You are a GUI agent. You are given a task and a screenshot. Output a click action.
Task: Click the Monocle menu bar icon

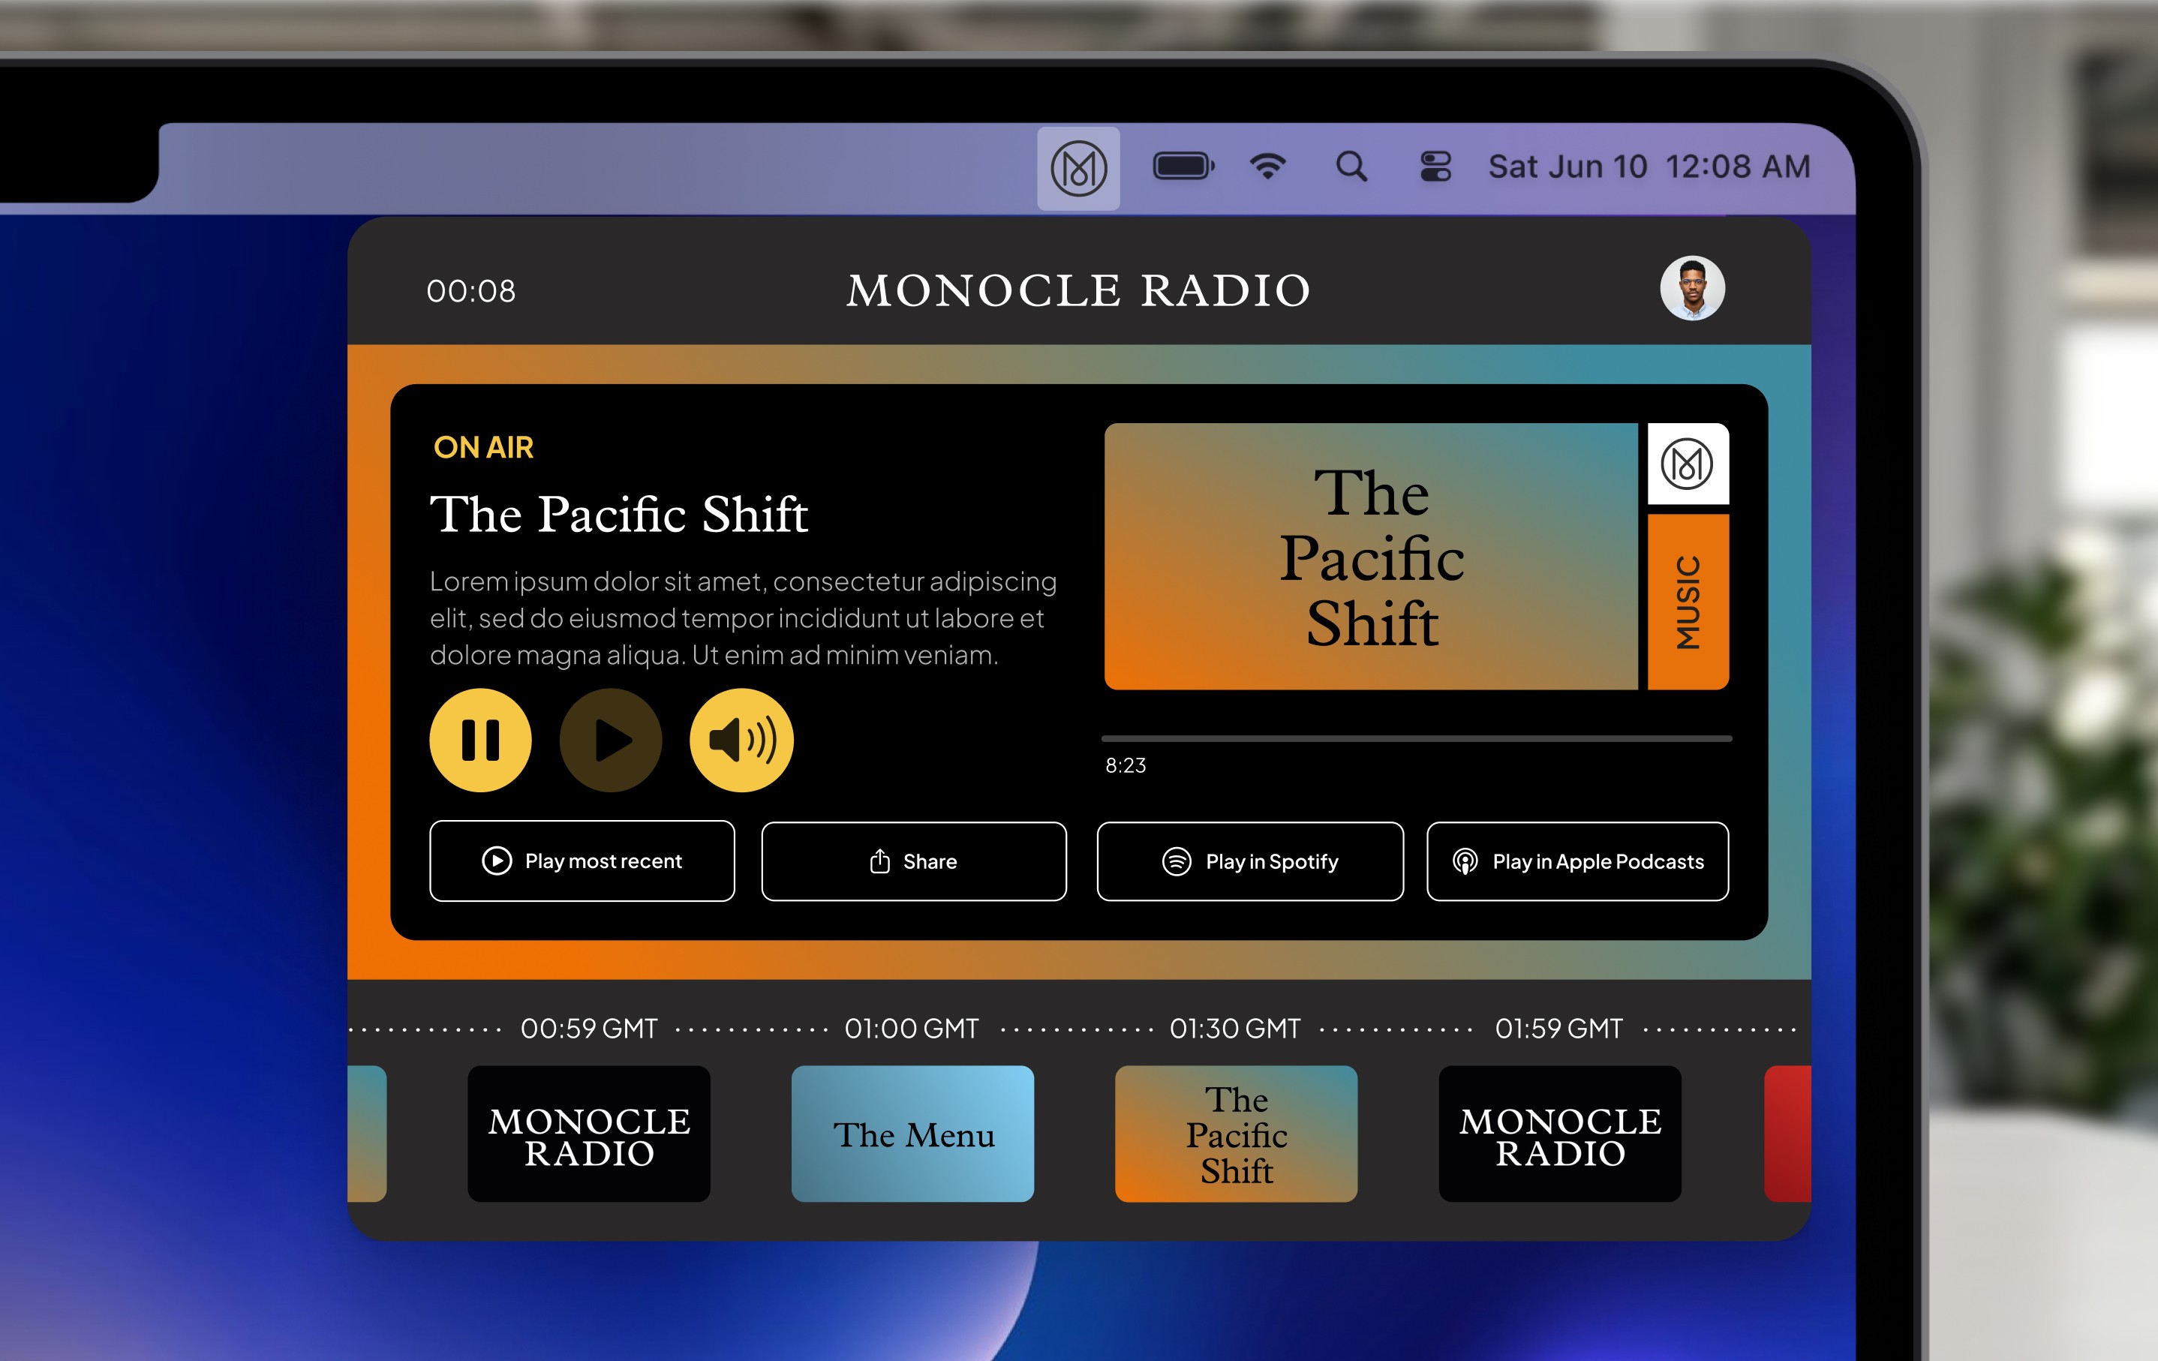tap(1078, 167)
